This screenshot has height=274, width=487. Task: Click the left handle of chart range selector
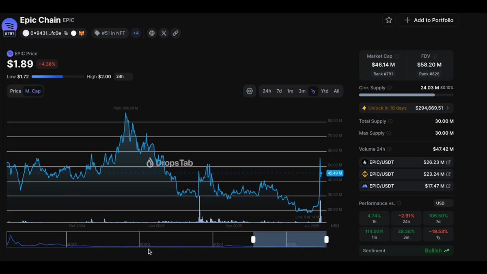253,239
